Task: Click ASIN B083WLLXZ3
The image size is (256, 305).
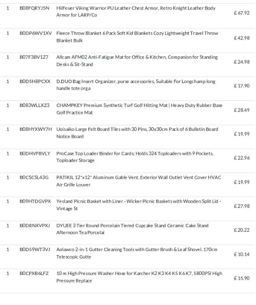Action: tap(34, 105)
